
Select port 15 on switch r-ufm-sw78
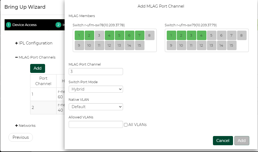[139, 45]
